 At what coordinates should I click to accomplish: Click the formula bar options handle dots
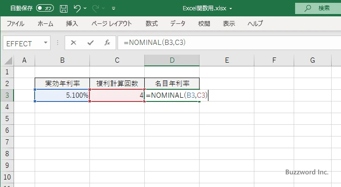(58, 43)
